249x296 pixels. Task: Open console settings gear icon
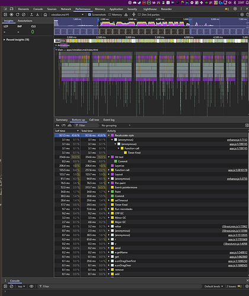coord(247,287)
